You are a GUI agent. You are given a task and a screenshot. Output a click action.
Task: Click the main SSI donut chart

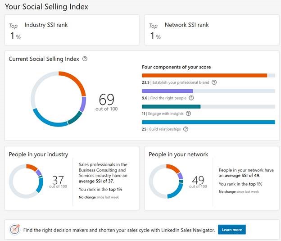(59, 99)
